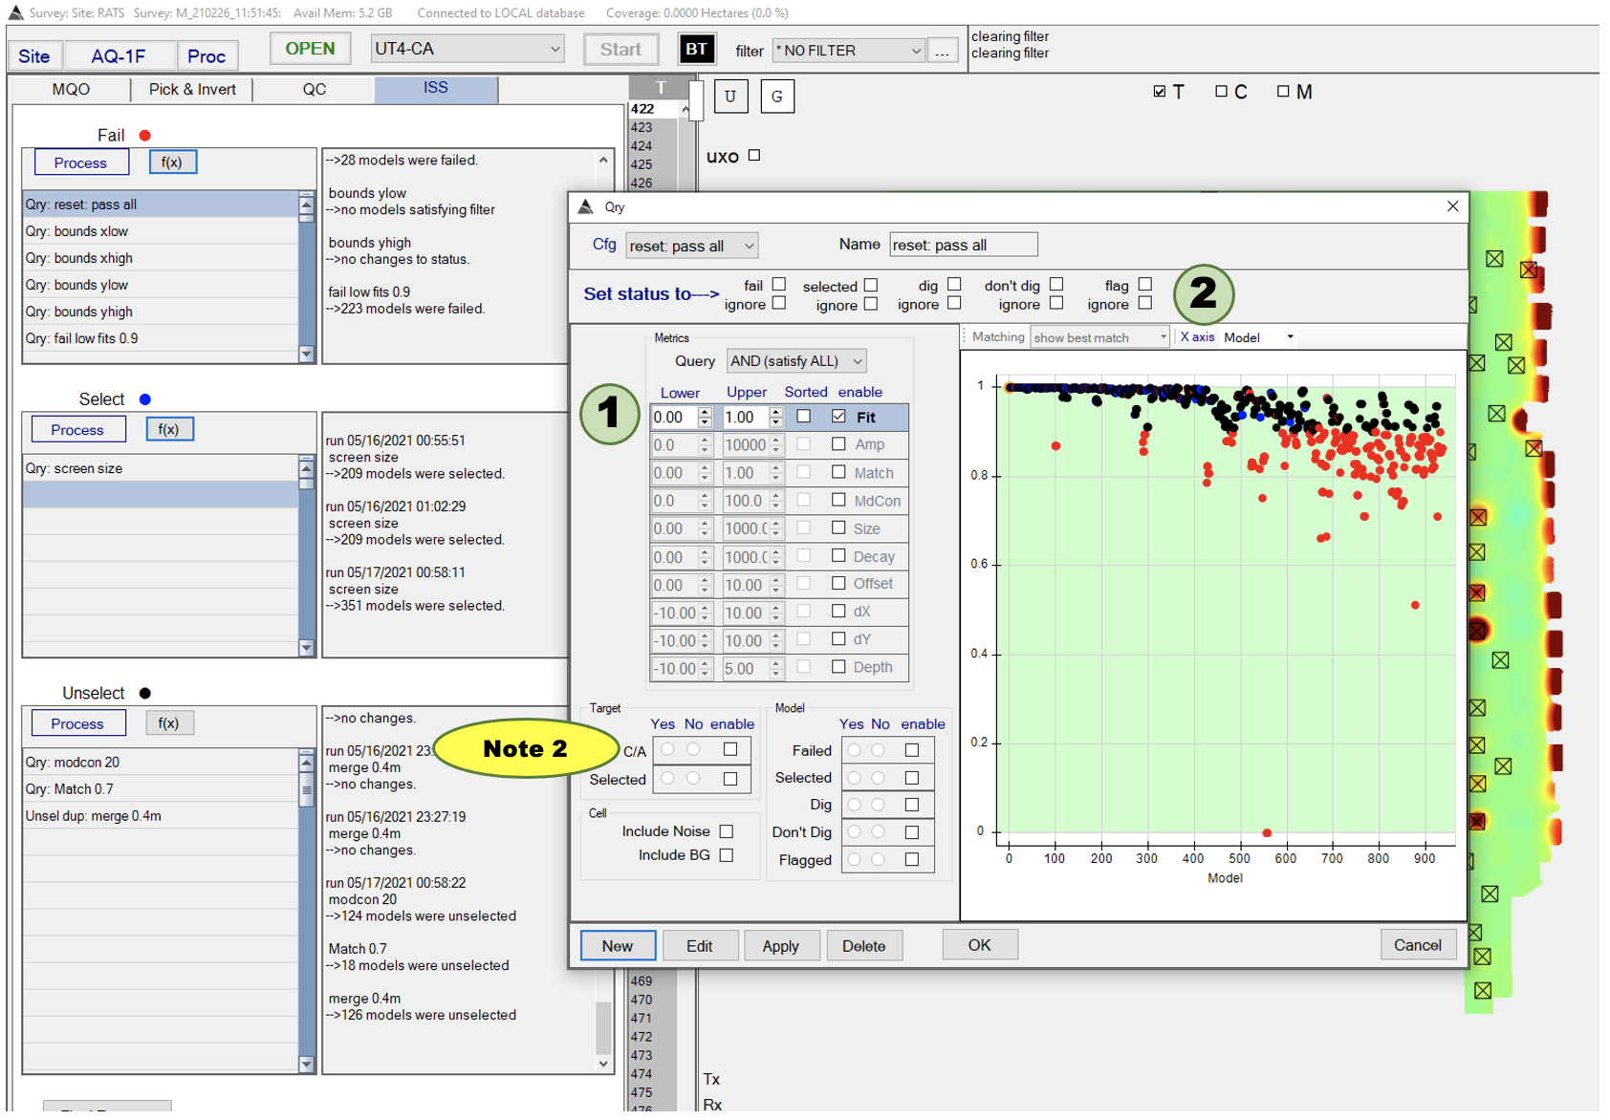Check the fail status checkbox
The height and width of the screenshot is (1120, 1610).
779,285
